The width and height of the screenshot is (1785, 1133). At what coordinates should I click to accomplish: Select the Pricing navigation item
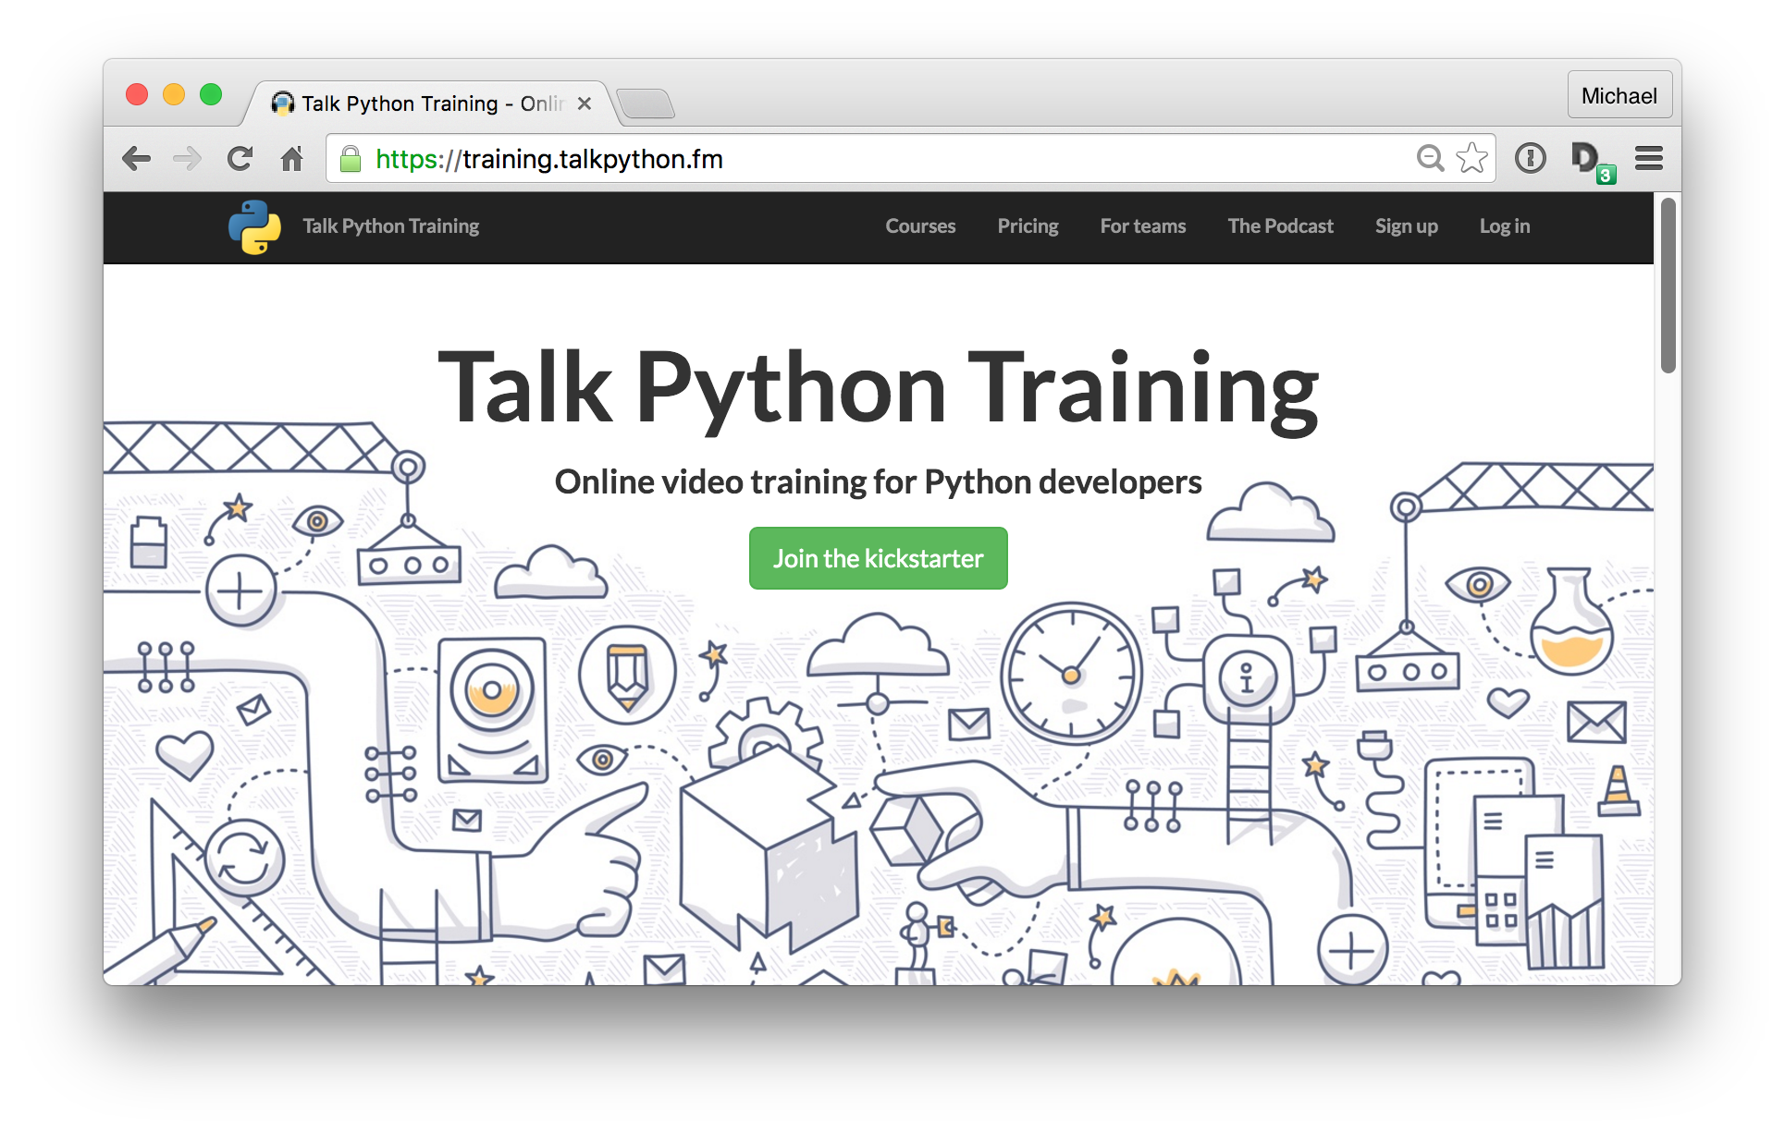tap(1028, 226)
